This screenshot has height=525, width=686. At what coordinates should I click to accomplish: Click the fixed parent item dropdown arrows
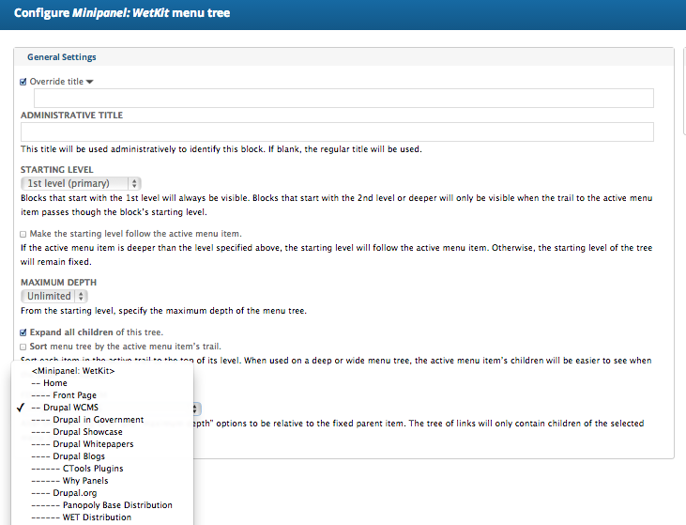click(x=196, y=409)
